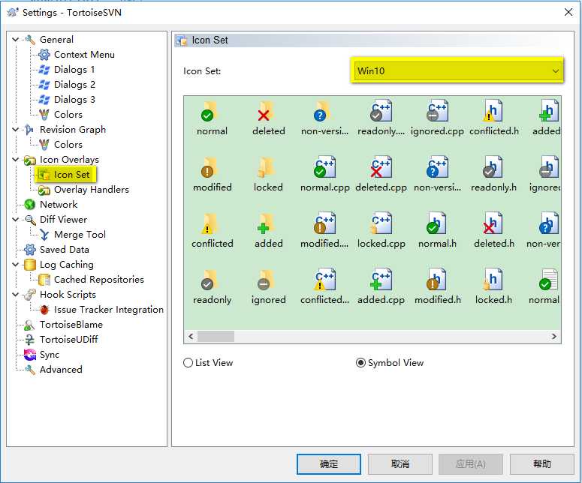
Task: Collapse the Hook Scripts tree node
Action: (15, 295)
